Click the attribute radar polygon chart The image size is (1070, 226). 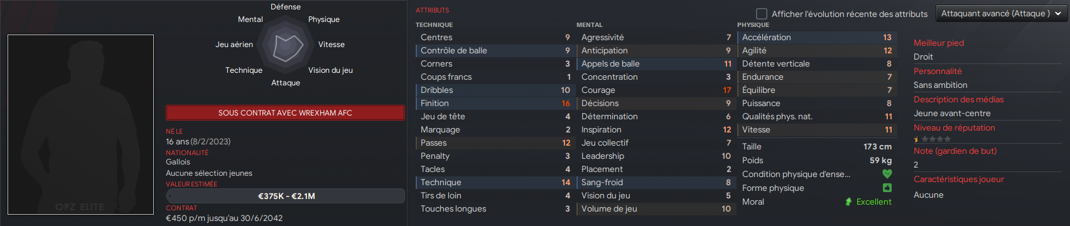(285, 45)
